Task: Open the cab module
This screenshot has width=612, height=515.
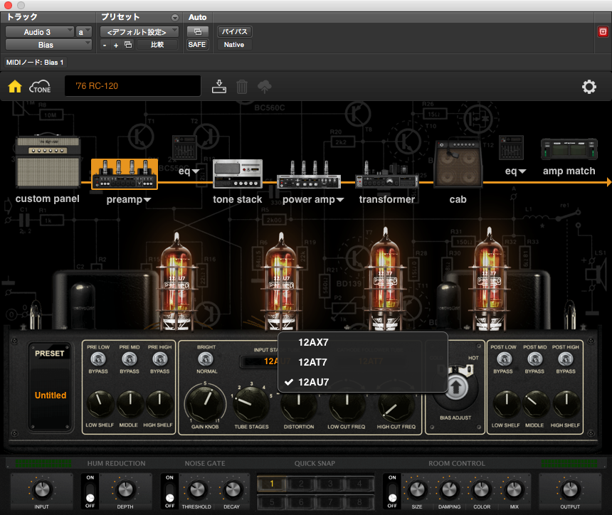Action: pyautogui.click(x=458, y=164)
